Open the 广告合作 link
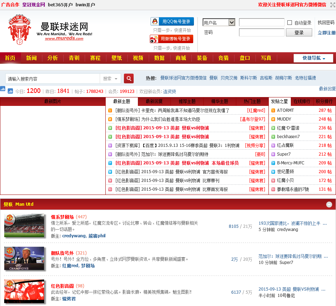This screenshot has height=306, width=336. click(10, 5)
